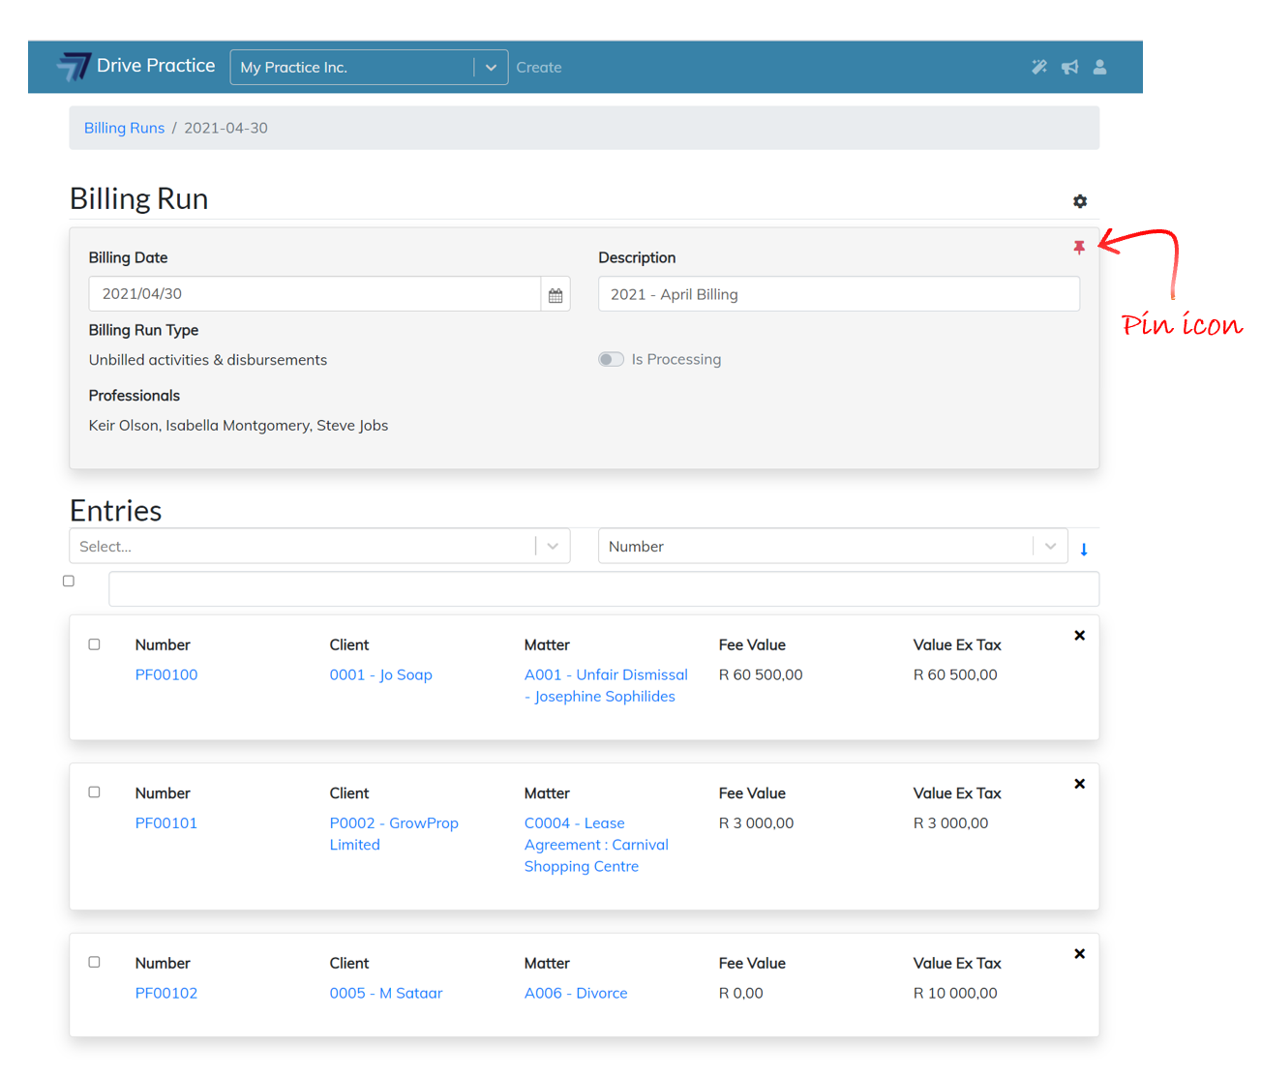Screen dimensions: 1261x1075
Task: Go to Billing Runs breadcrumb
Action: (x=124, y=128)
